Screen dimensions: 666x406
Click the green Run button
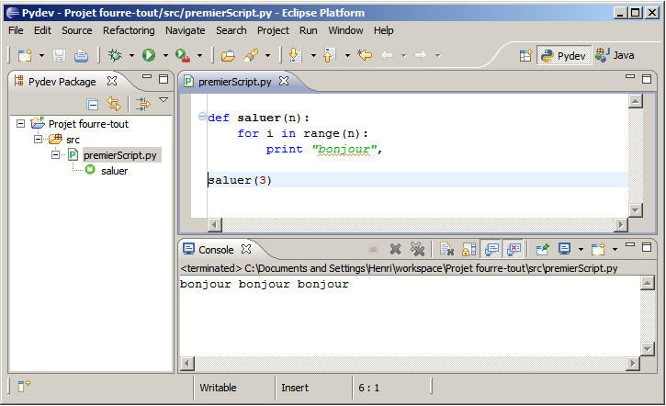click(x=149, y=55)
